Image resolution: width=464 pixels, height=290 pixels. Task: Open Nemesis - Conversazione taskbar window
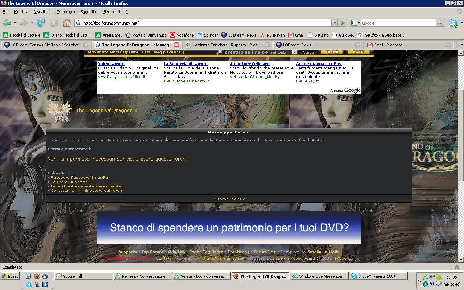coord(142,276)
